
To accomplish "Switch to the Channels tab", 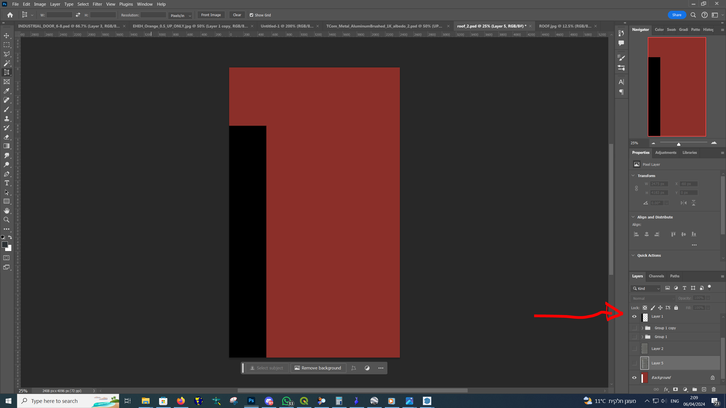I will [656, 276].
